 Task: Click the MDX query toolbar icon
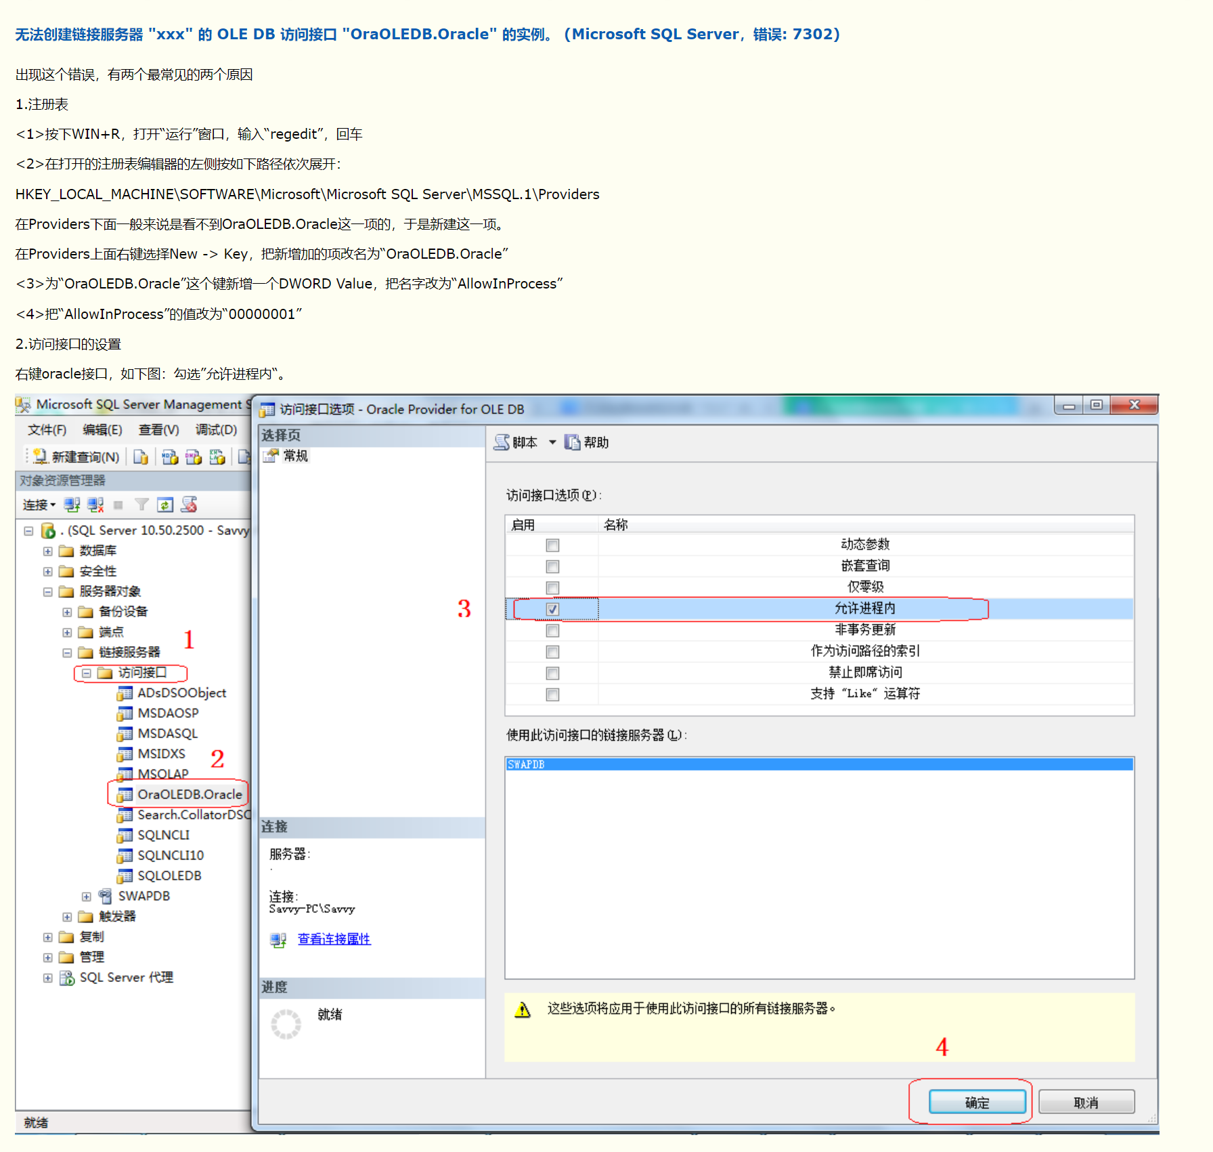point(170,457)
